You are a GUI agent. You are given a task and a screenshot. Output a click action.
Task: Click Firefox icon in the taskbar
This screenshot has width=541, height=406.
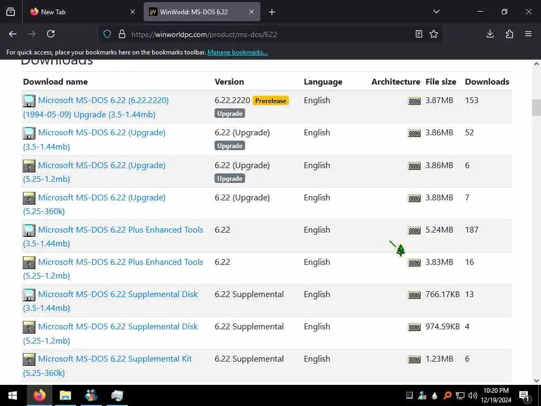(39, 395)
